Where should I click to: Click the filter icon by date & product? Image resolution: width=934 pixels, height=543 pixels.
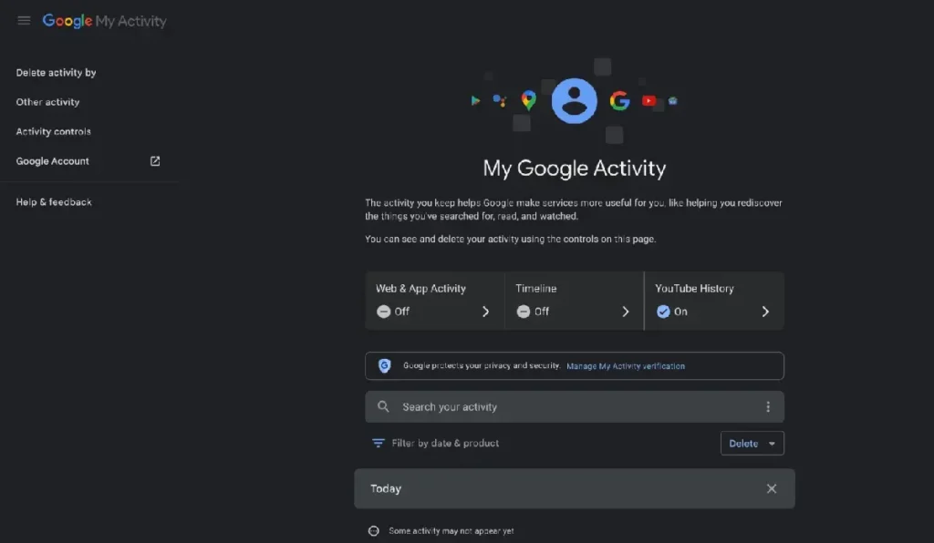pyautogui.click(x=378, y=444)
